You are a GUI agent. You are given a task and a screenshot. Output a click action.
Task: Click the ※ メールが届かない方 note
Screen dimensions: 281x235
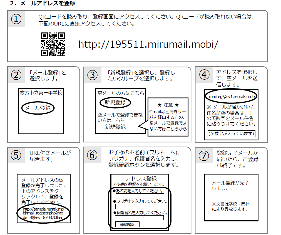point(232,115)
